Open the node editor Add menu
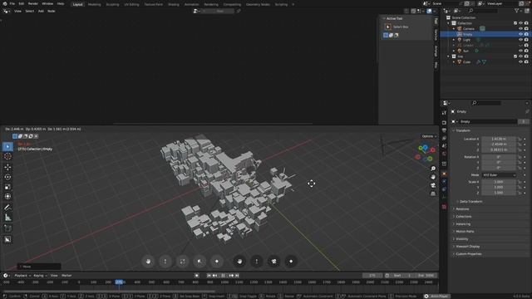Screen dimensions: 532x299 coord(41,11)
